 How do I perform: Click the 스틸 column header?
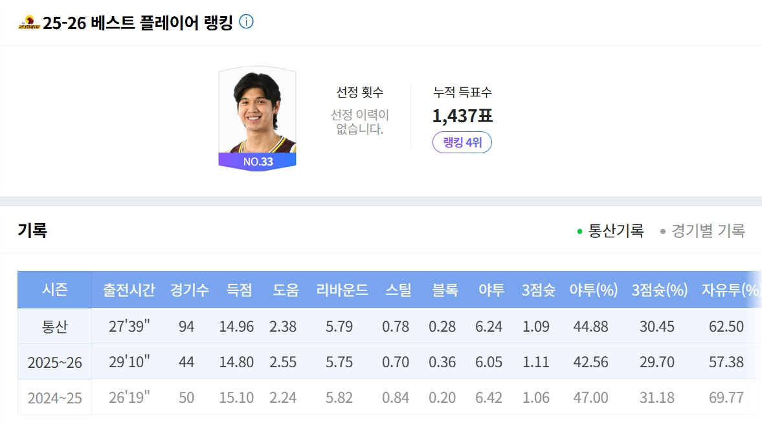pyautogui.click(x=399, y=290)
